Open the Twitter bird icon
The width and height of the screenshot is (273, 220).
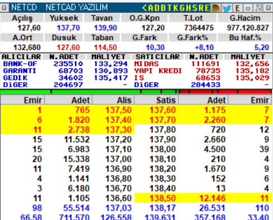pos(226,8)
